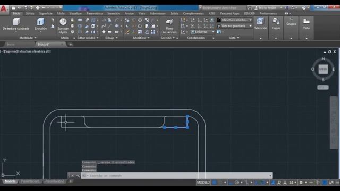Click the Extrusión solid tool
340x191 pixels.
40,24
